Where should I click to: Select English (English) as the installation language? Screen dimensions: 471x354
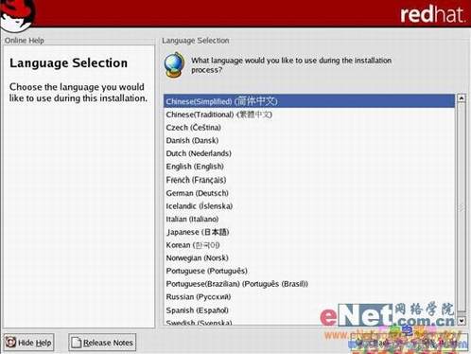pos(309,167)
